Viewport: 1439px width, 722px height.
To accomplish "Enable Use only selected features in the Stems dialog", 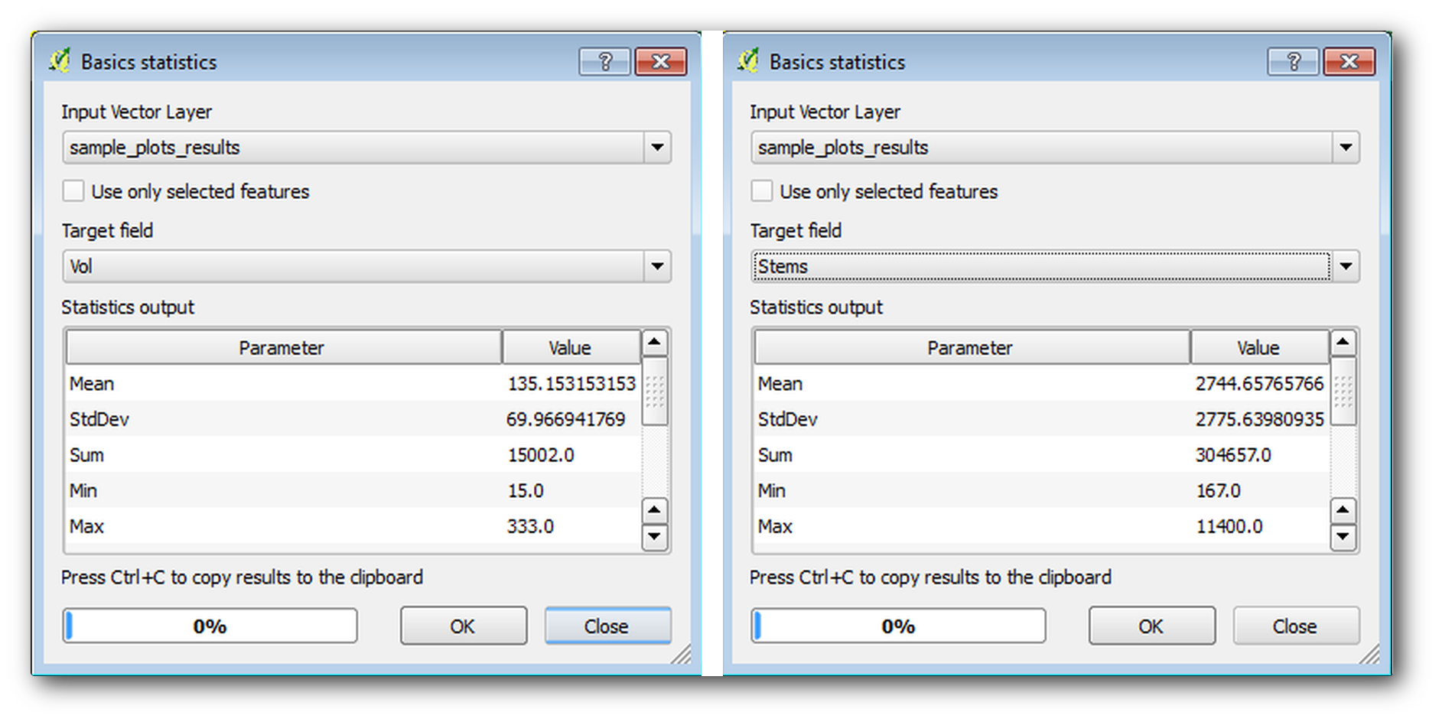I will coord(762,190).
